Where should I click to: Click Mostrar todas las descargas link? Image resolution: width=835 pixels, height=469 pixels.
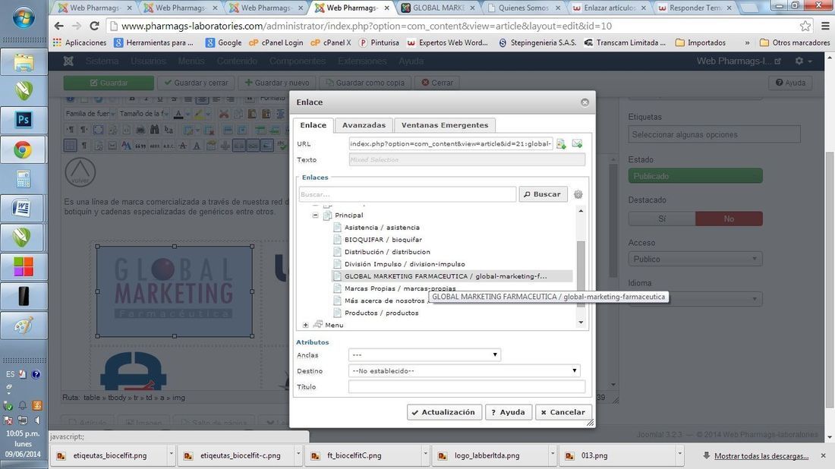[761, 455]
